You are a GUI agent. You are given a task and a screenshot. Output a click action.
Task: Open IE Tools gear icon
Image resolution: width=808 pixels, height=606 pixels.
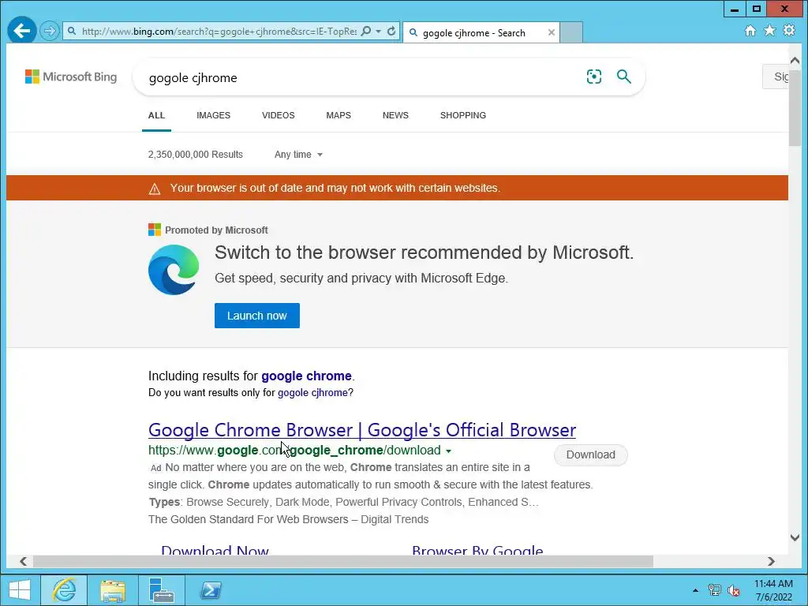pos(789,31)
